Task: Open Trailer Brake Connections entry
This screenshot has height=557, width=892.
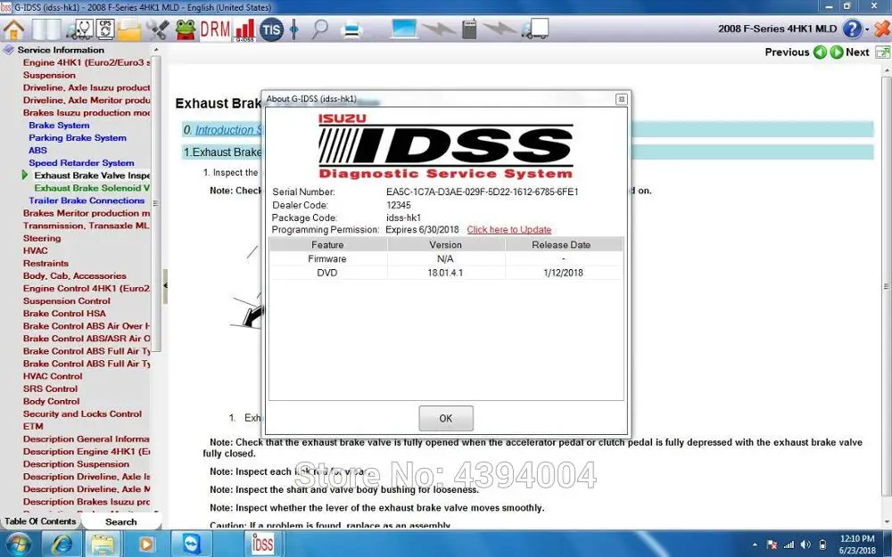Action: (87, 201)
